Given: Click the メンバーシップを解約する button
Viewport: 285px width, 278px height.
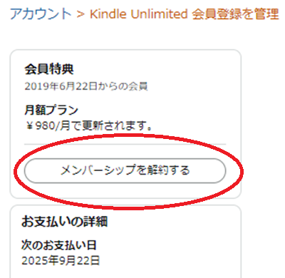Looking at the screenshot, I should point(125,170).
